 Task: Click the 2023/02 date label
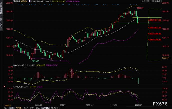[138, 105]
